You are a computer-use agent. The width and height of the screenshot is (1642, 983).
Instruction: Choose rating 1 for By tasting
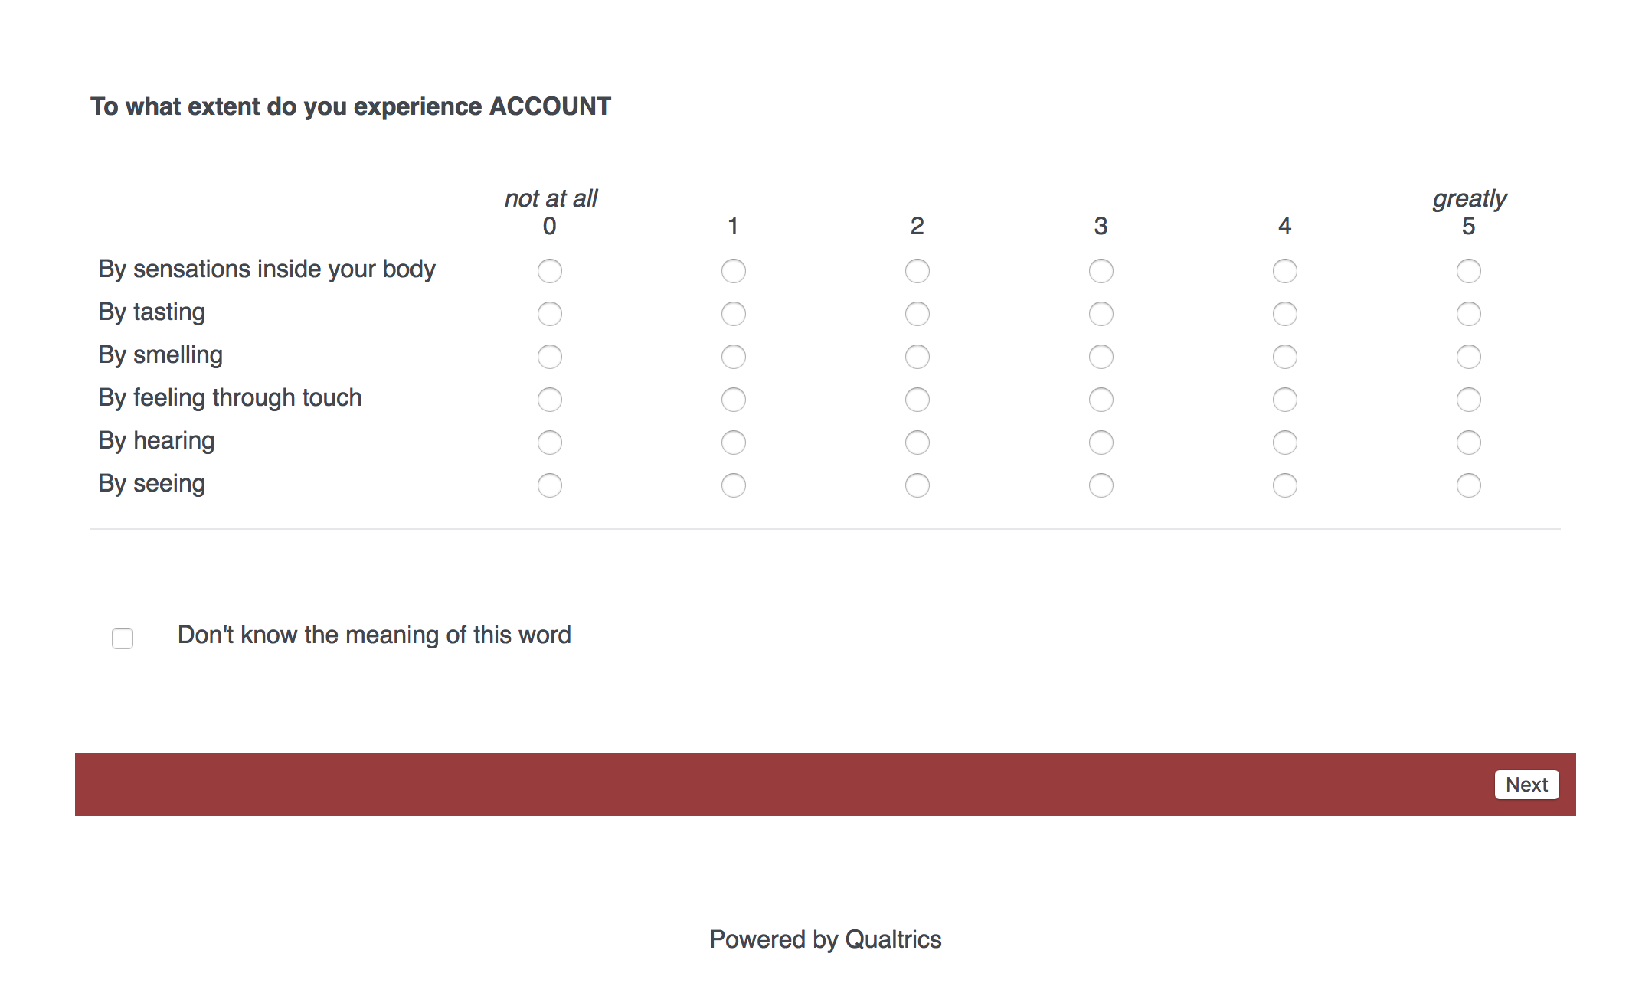click(734, 314)
